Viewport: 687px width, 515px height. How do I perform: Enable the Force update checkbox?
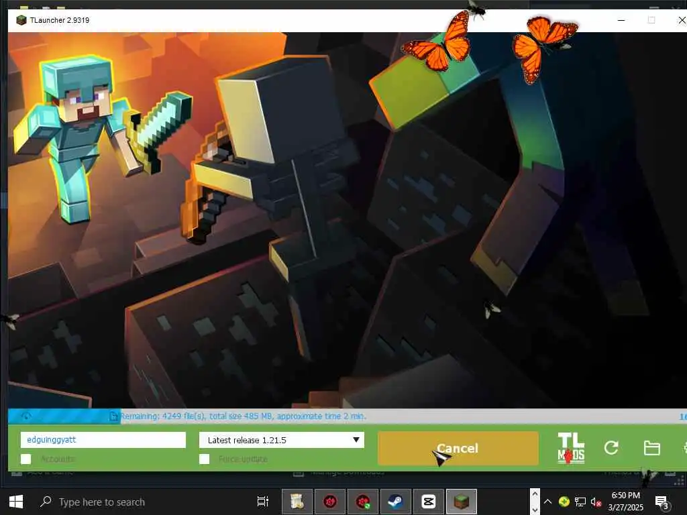pyautogui.click(x=204, y=459)
